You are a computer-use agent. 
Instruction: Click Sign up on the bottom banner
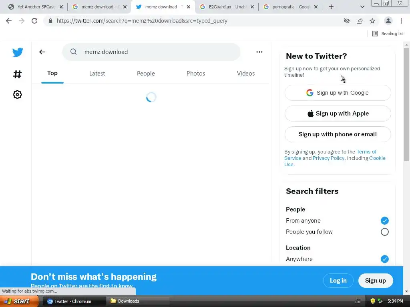tap(376, 281)
